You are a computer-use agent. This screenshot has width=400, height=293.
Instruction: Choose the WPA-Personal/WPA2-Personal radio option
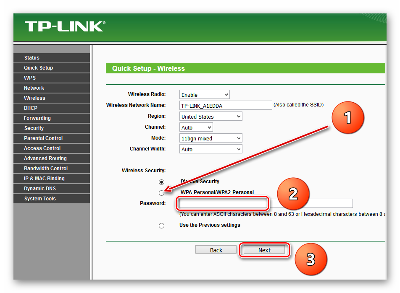(x=161, y=193)
